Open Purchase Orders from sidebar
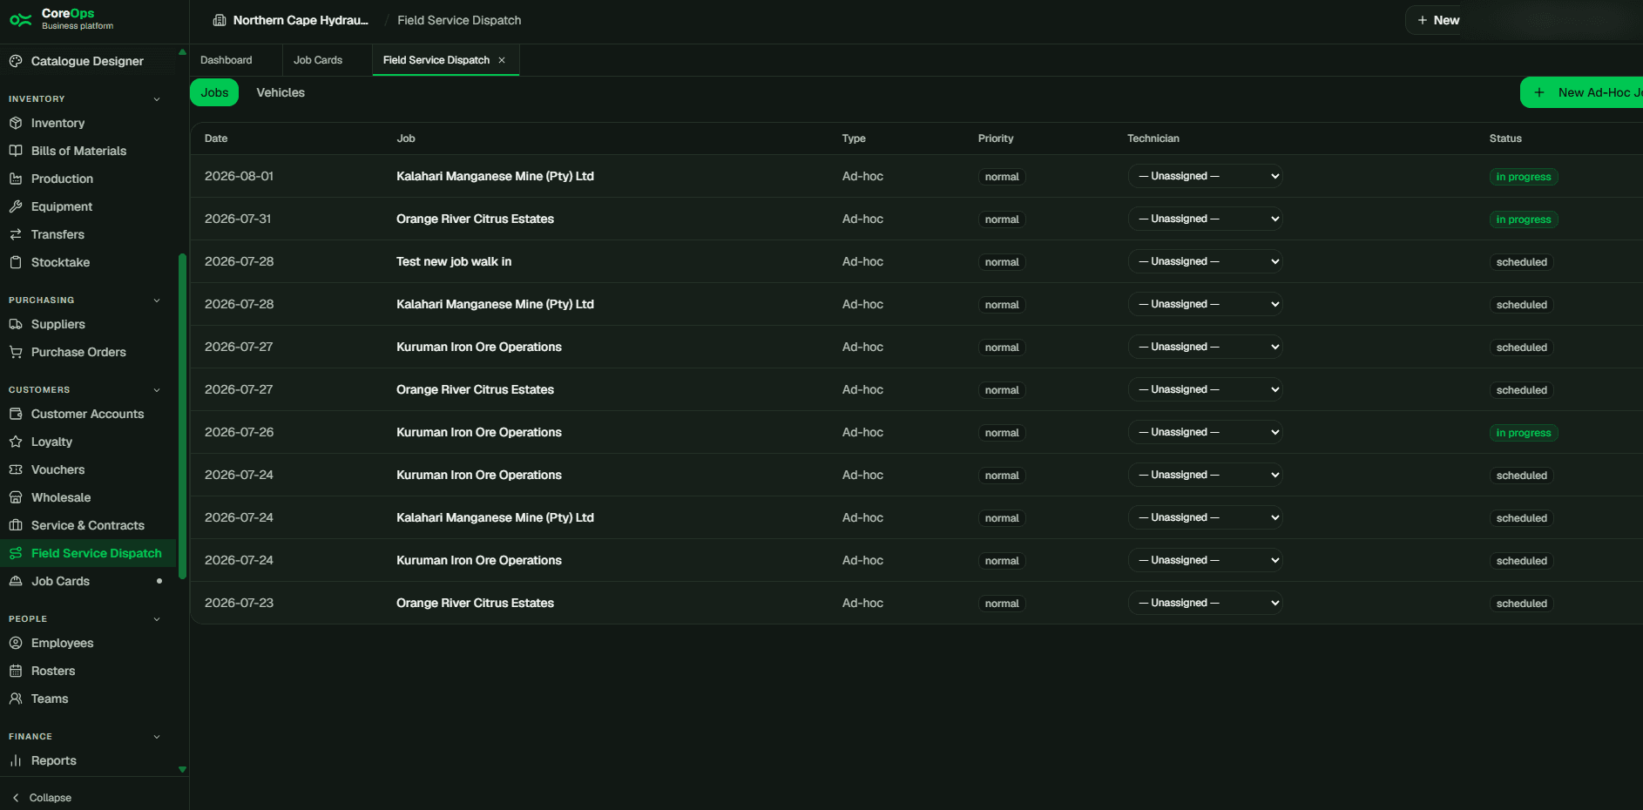Image resolution: width=1643 pixels, height=810 pixels. [x=78, y=352]
